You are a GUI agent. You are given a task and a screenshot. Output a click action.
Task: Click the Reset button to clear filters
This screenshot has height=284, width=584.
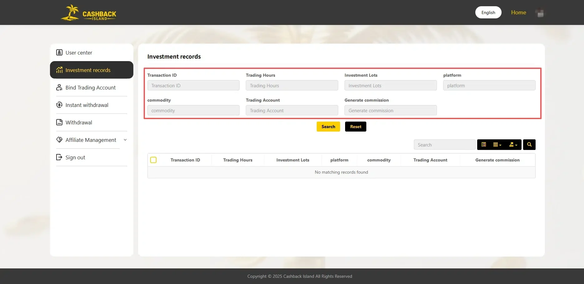click(x=355, y=127)
